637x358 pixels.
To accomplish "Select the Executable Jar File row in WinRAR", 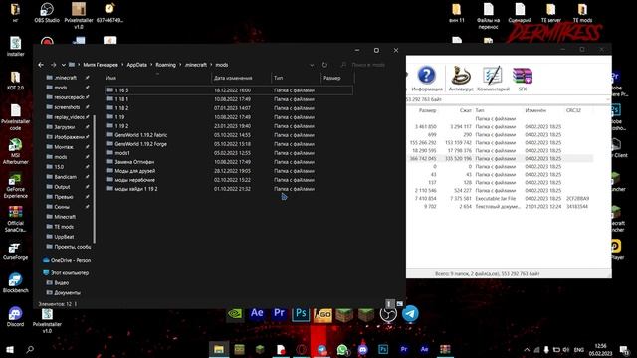I will (501, 198).
